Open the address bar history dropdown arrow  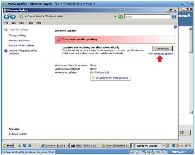(115, 16)
